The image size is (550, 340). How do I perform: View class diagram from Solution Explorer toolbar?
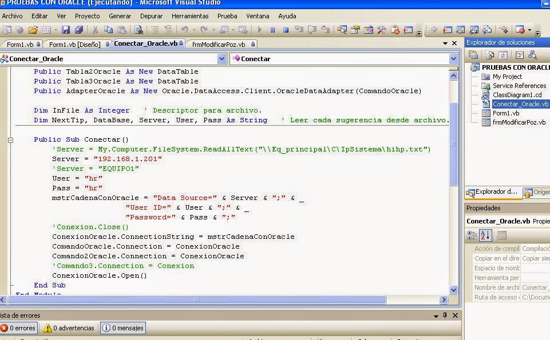(532, 55)
